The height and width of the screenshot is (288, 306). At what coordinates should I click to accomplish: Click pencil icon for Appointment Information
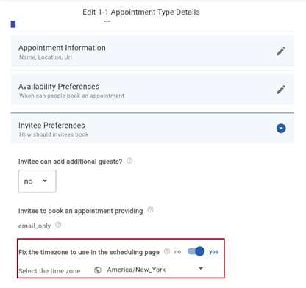[281, 51]
